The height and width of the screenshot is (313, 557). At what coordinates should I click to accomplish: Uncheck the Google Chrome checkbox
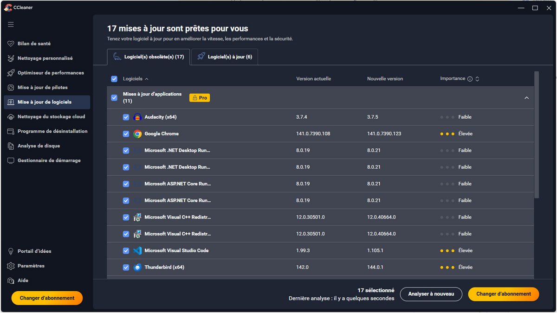pos(126,134)
